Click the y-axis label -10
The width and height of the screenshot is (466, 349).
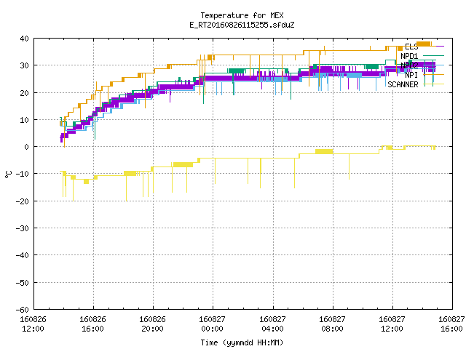pos(23,174)
